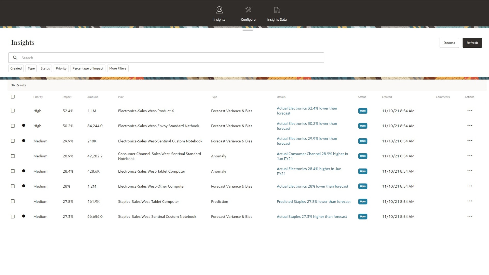
Task: Open the Electronics 32.4% lower than forecast detail
Action: pos(307,111)
